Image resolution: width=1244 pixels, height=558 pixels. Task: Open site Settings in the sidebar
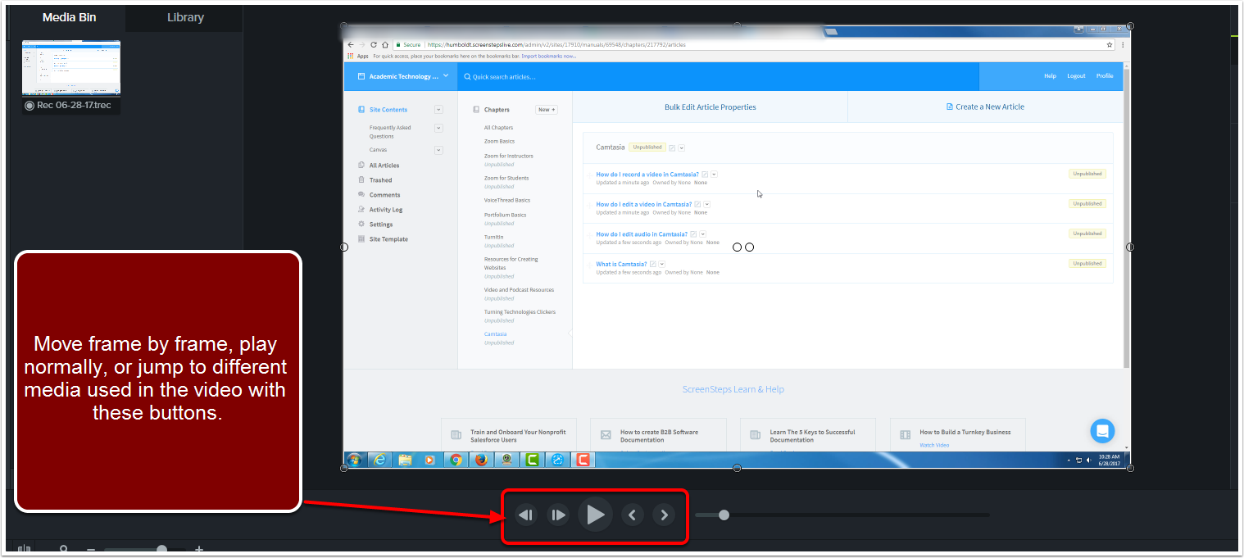(380, 225)
